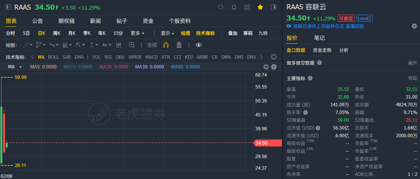Click the Level2 badge
This screenshot has width=420, height=179.
click(365, 18)
